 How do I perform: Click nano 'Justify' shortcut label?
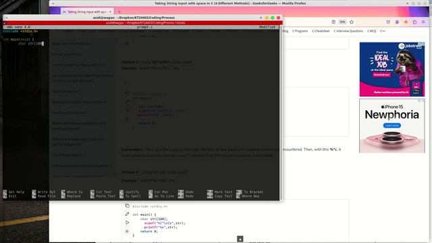132,192
